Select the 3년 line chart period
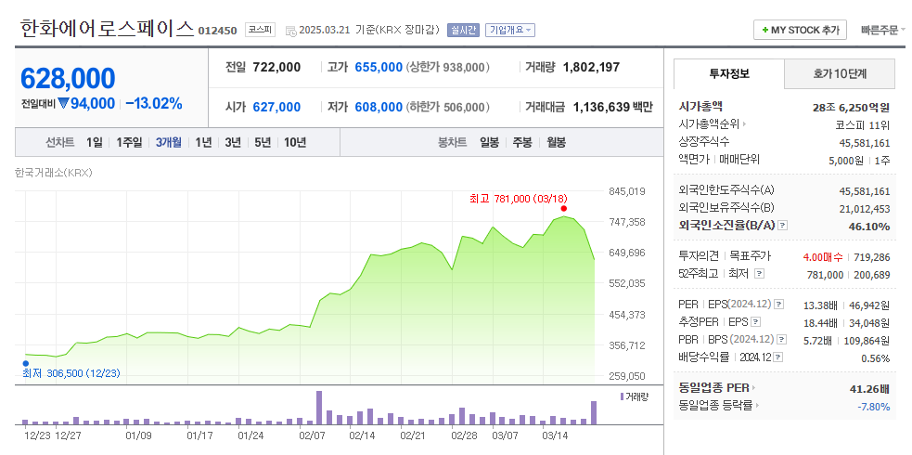912x455 pixels. 233,142
